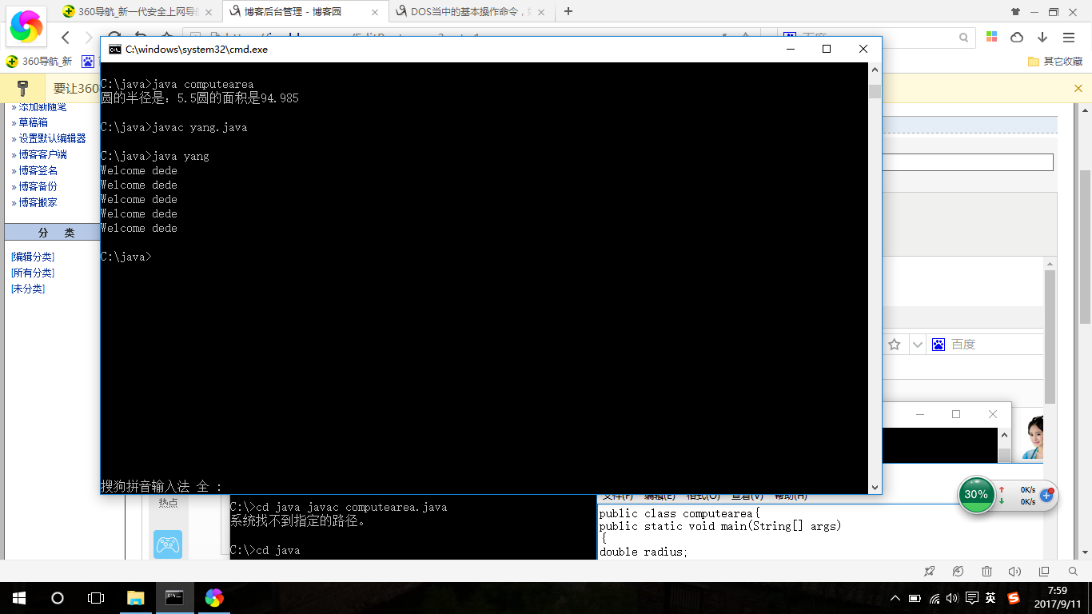Toggle browser sound speaker icon in status bar
Image resolution: width=1092 pixels, height=614 pixels.
click(x=1014, y=572)
